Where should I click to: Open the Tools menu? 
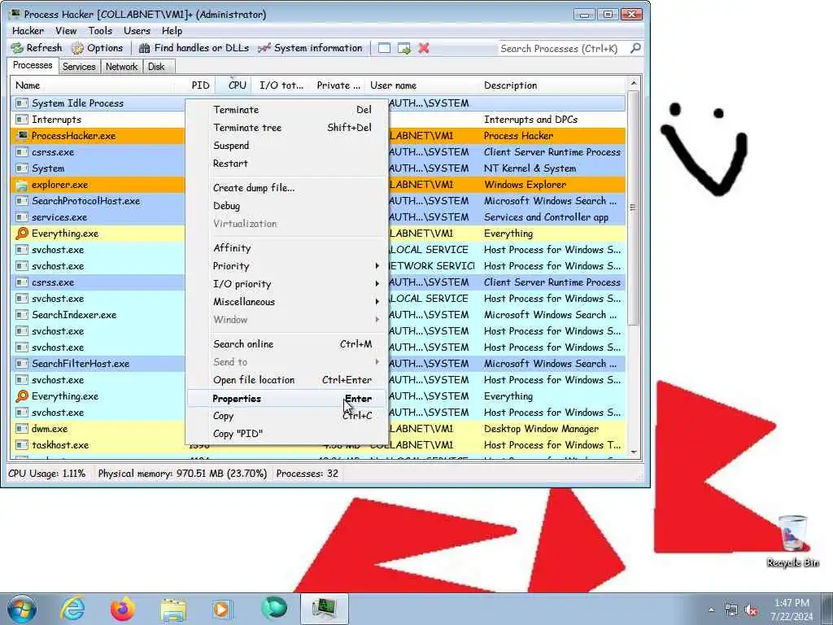tap(100, 31)
